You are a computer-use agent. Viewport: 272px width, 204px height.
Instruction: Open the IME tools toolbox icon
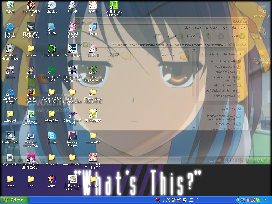click(179, 200)
